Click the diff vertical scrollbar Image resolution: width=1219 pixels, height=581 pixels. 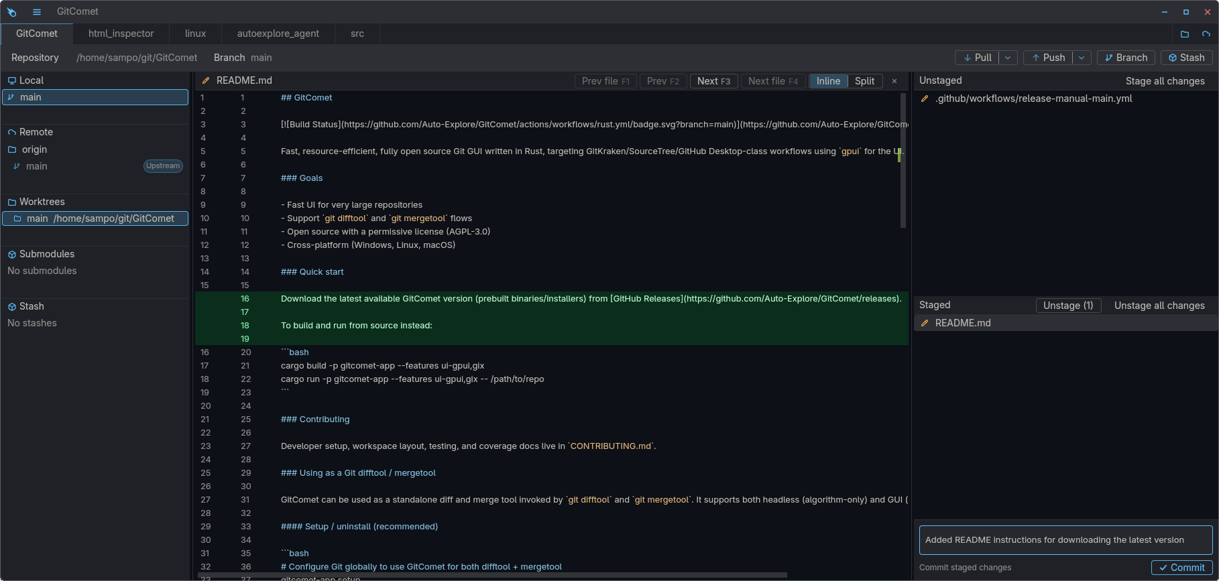(x=903, y=161)
